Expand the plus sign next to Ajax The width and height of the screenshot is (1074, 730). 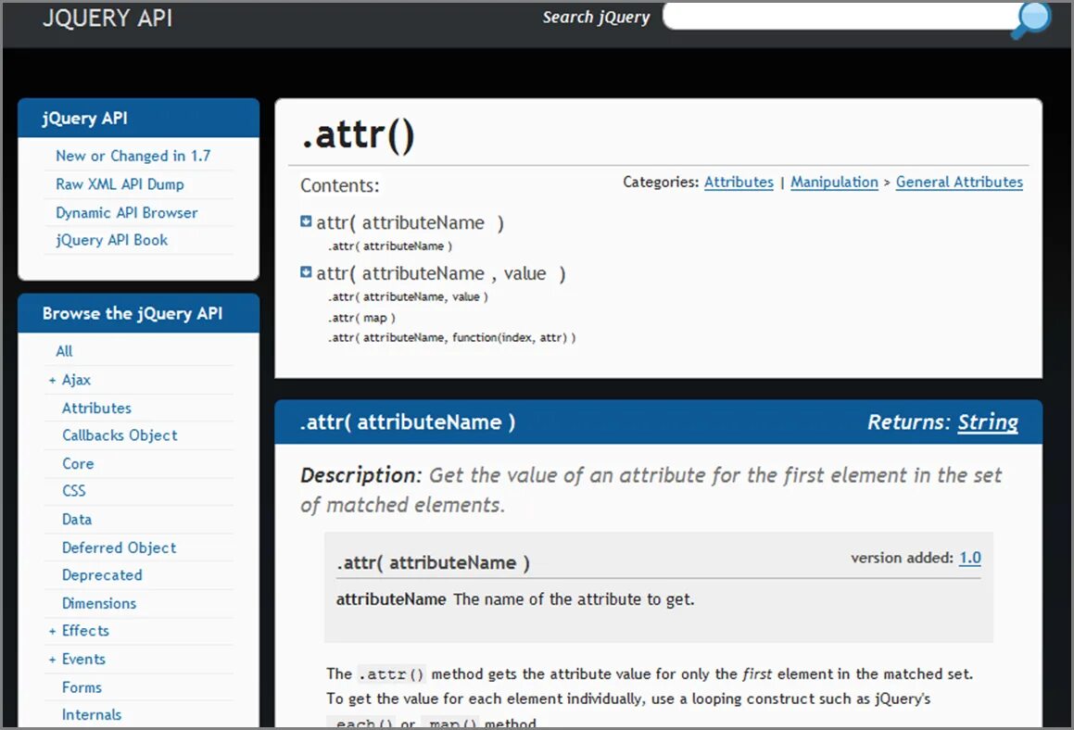[52, 380]
